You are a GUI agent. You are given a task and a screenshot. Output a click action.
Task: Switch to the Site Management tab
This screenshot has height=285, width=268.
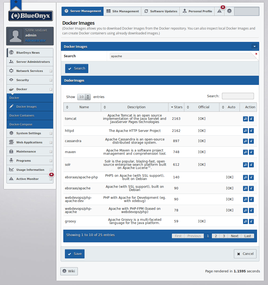pyautogui.click(x=123, y=11)
